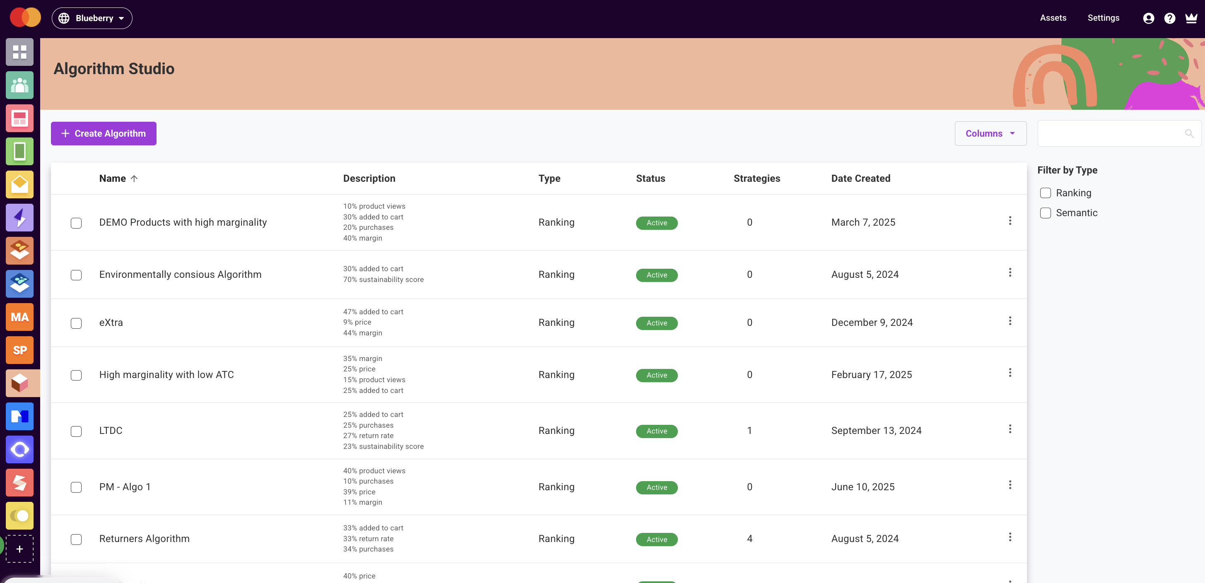Click the search magnifier icon
Viewport: 1205px width, 583px height.
click(1189, 134)
